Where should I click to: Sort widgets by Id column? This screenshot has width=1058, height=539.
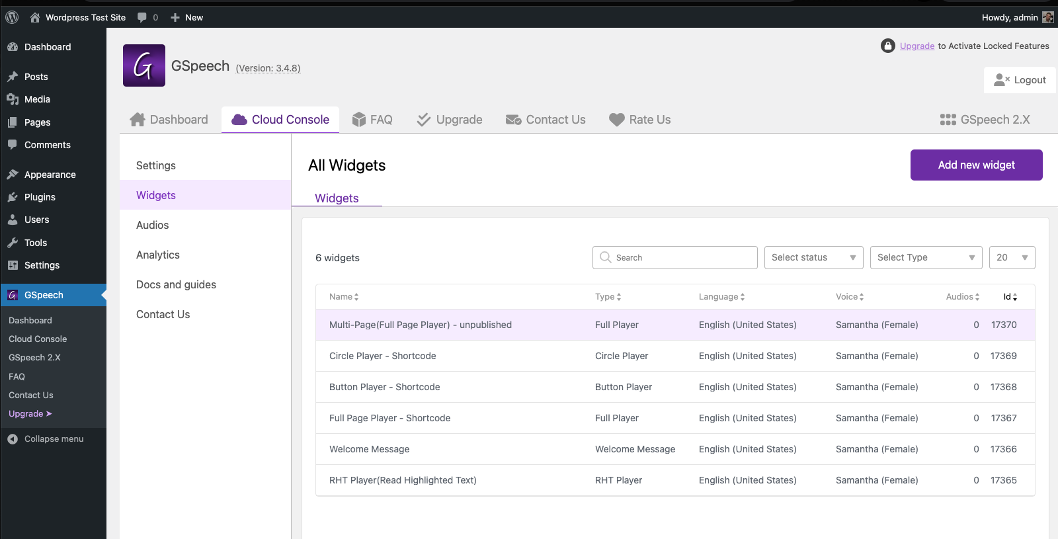click(1010, 297)
